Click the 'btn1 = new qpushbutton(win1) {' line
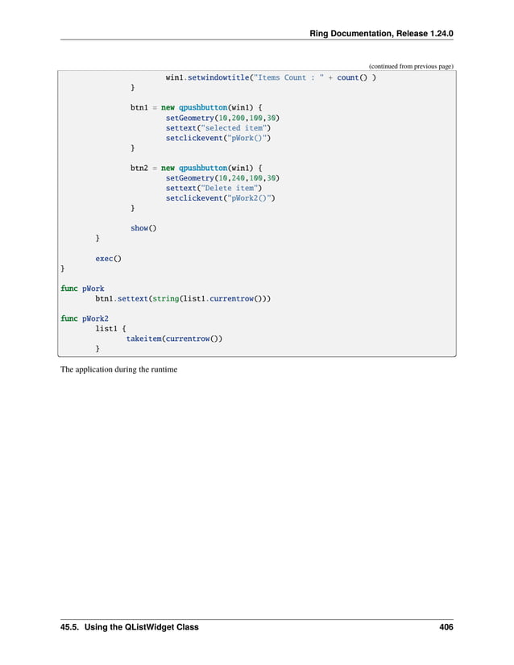The height and width of the screenshot is (665, 514). coord(197,108)
